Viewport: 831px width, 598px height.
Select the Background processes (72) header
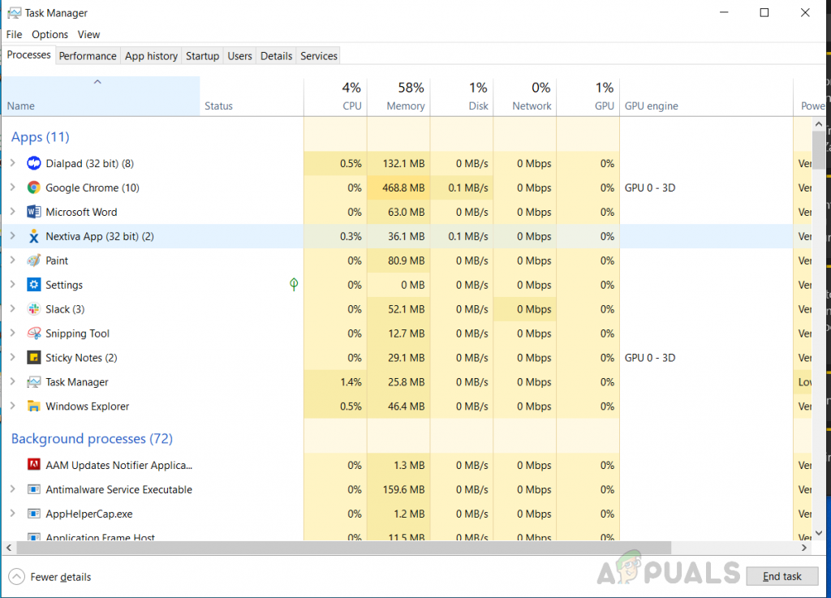click(x=93, y=439)
